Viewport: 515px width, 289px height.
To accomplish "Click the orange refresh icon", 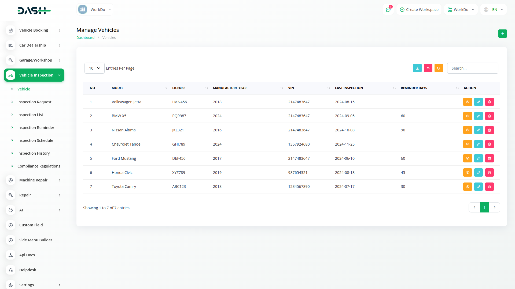I will [439, 68].
